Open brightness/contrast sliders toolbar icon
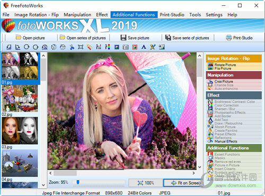 click(99, 47)
